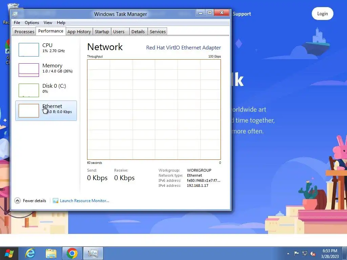Open the View menu
Viewport: 347px width, 260px height.
(48, 23)
